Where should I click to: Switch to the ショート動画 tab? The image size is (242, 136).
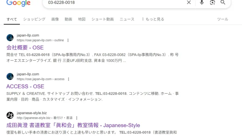103,19
